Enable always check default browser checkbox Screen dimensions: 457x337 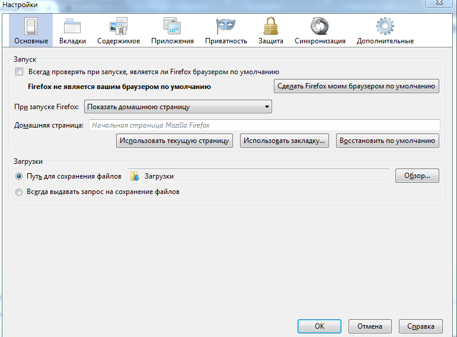(20, 72)
